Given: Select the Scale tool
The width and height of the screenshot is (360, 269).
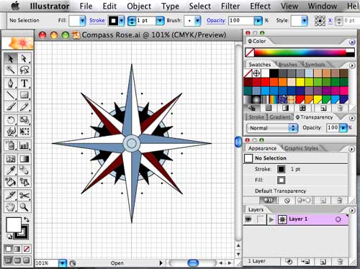Looking at the screenshot, I should [24, 120].
